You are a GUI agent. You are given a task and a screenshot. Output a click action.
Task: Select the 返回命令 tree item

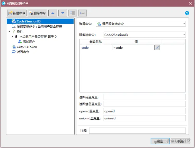23,52
